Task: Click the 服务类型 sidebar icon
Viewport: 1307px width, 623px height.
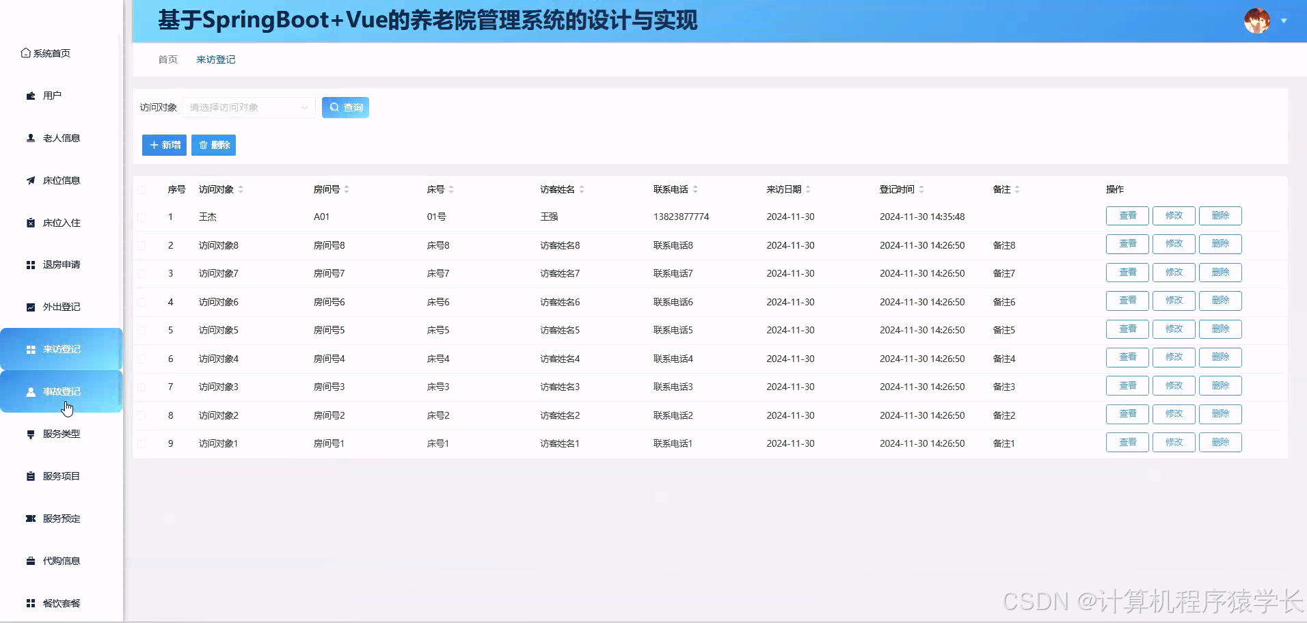Action: coord(31,434)
